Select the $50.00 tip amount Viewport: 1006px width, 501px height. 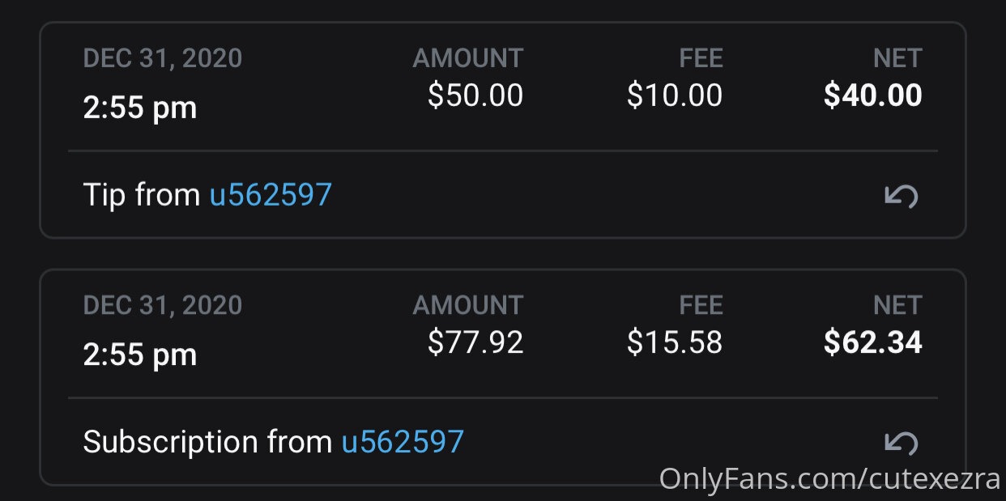pyautogui.click(x=475, y=96)
